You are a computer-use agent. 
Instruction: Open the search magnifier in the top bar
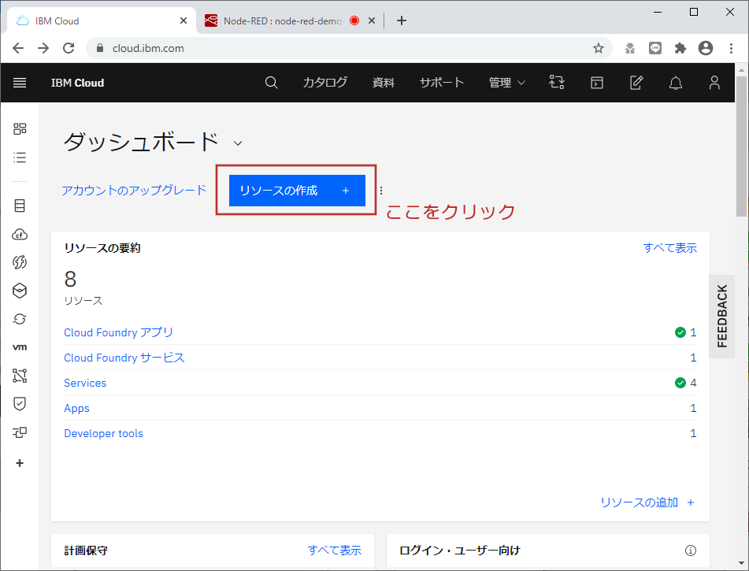coord(272,83)
